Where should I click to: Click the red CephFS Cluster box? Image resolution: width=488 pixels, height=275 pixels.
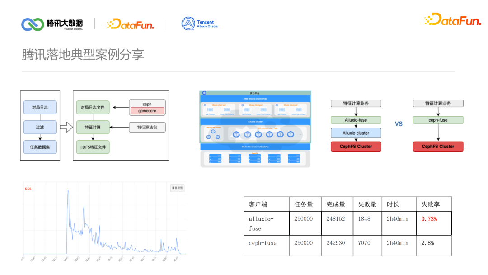click(356, 147)
